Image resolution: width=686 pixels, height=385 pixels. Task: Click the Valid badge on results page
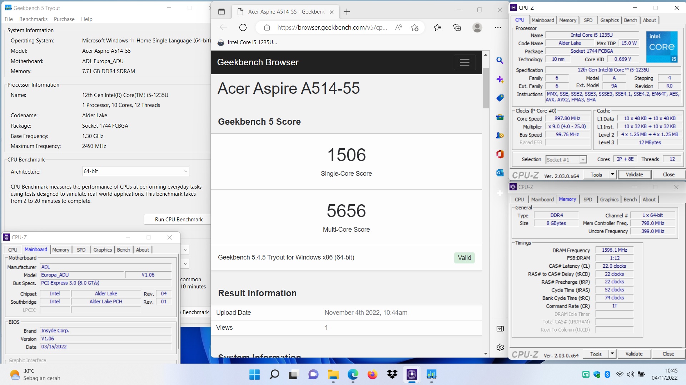click(464, 258)
